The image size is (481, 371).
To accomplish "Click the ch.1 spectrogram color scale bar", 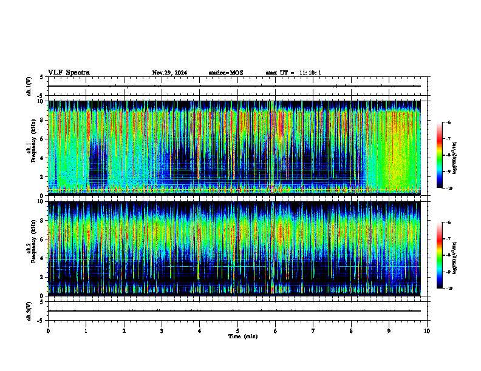I will point(439,155).
